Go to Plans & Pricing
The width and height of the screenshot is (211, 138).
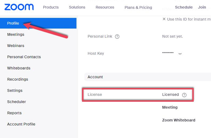tap(138, 7)
